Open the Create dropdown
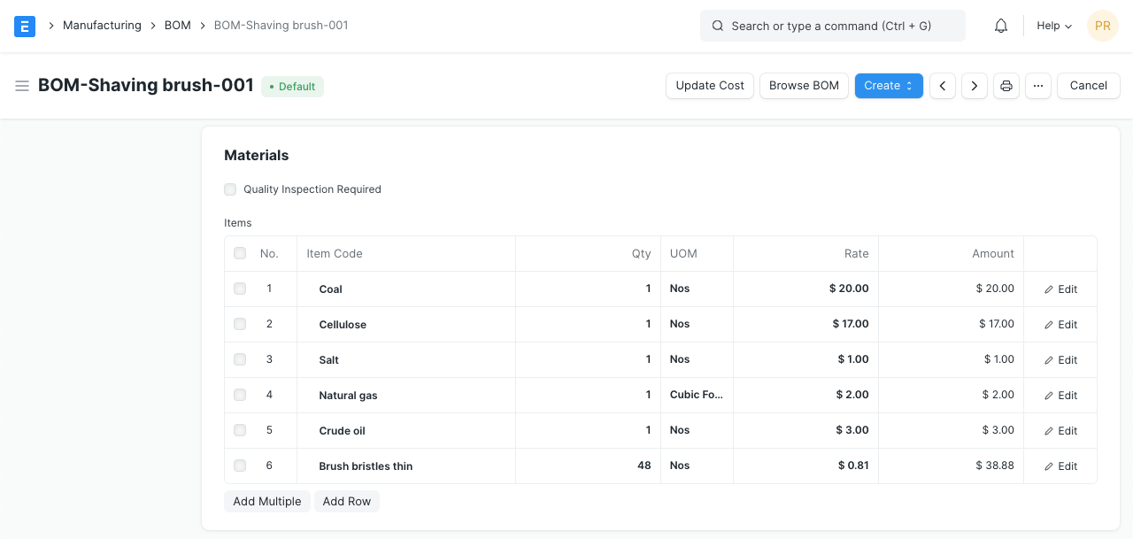The image size is (1133, 539). click(x=888, y=86)
